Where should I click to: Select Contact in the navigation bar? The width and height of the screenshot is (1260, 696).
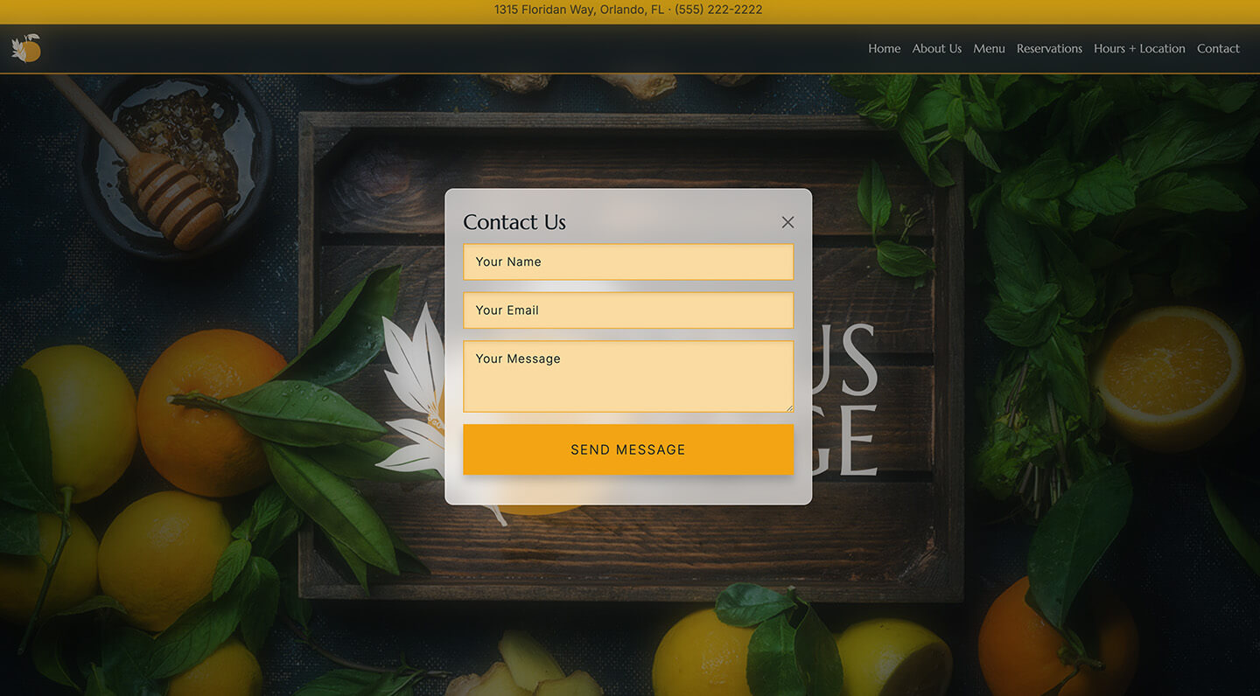[1218, 48]
